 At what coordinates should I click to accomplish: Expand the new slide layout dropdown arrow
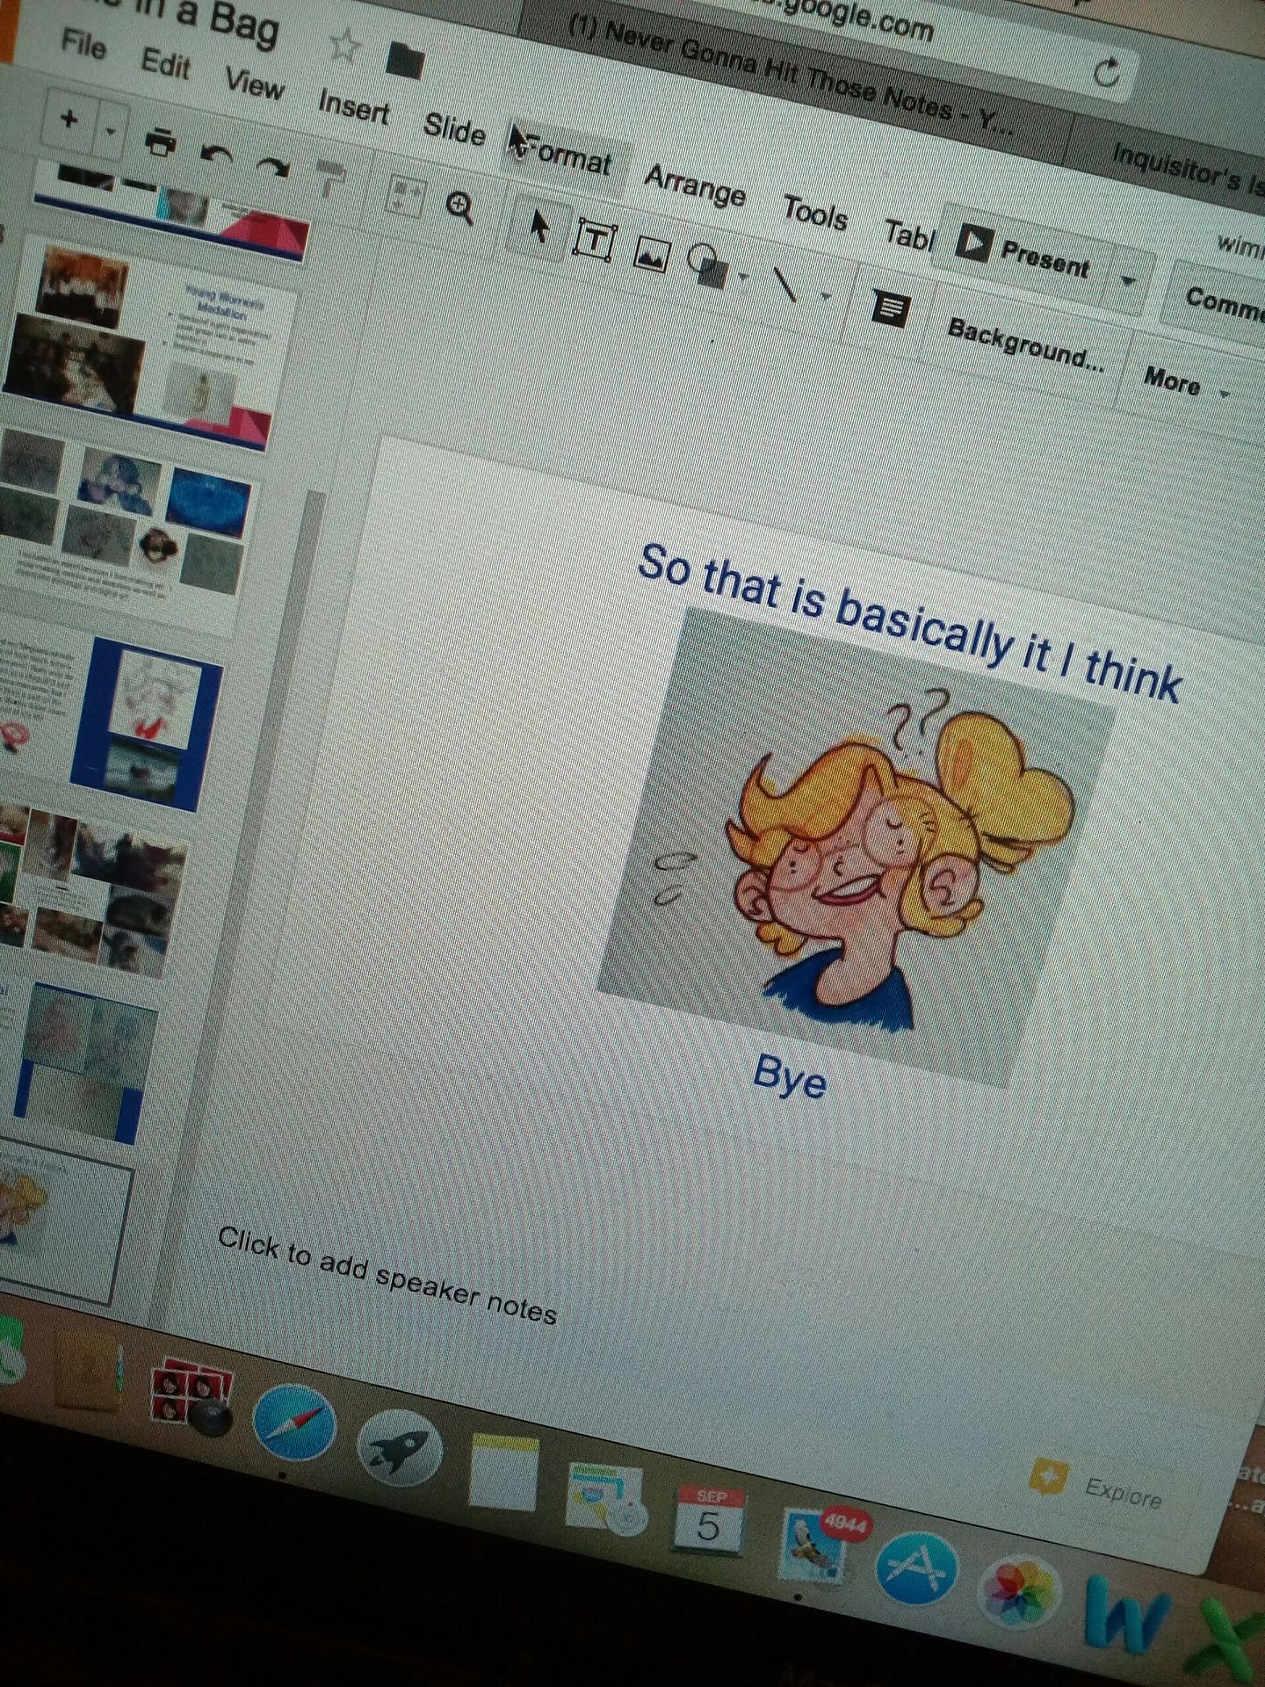click(111, 131)
